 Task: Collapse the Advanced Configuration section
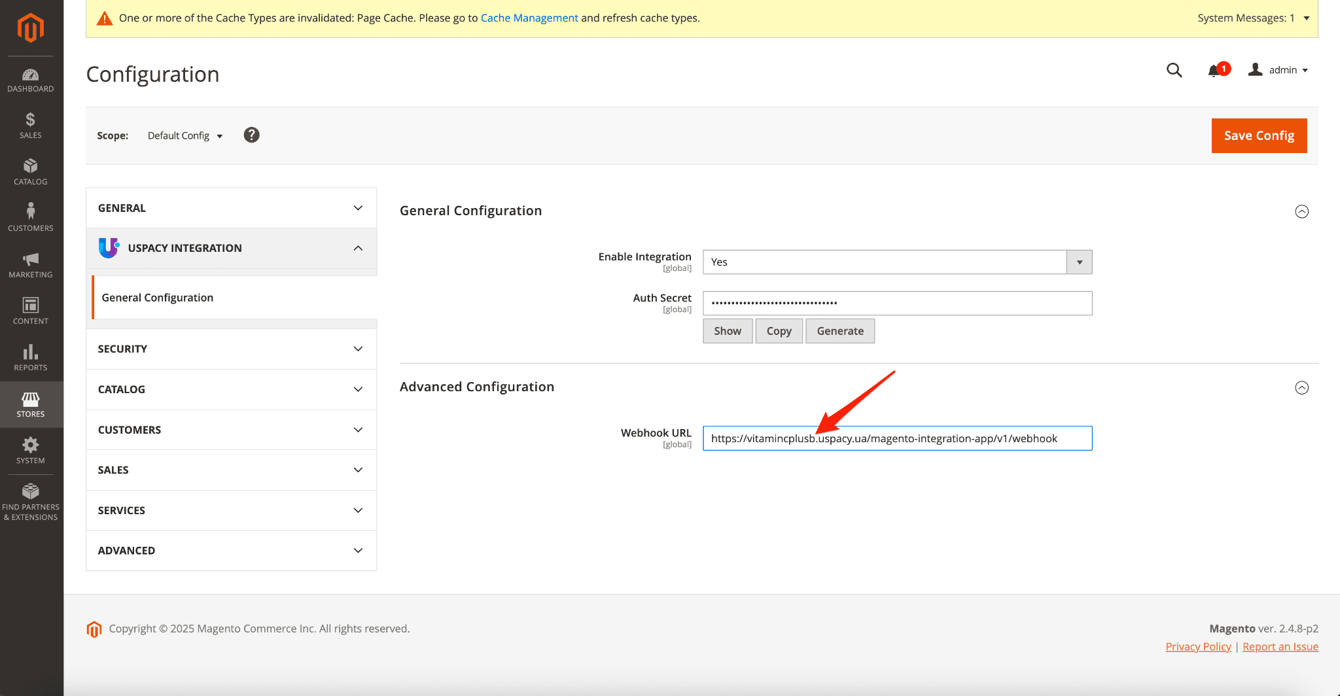[x=1301, y=388]
